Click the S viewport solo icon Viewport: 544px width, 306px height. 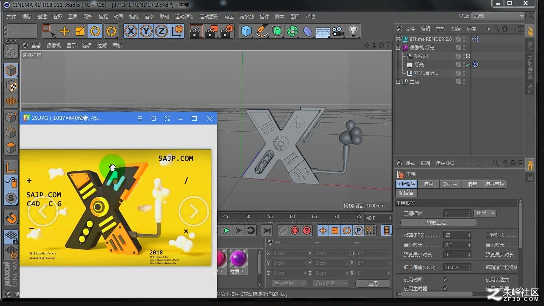coord(11,198)
